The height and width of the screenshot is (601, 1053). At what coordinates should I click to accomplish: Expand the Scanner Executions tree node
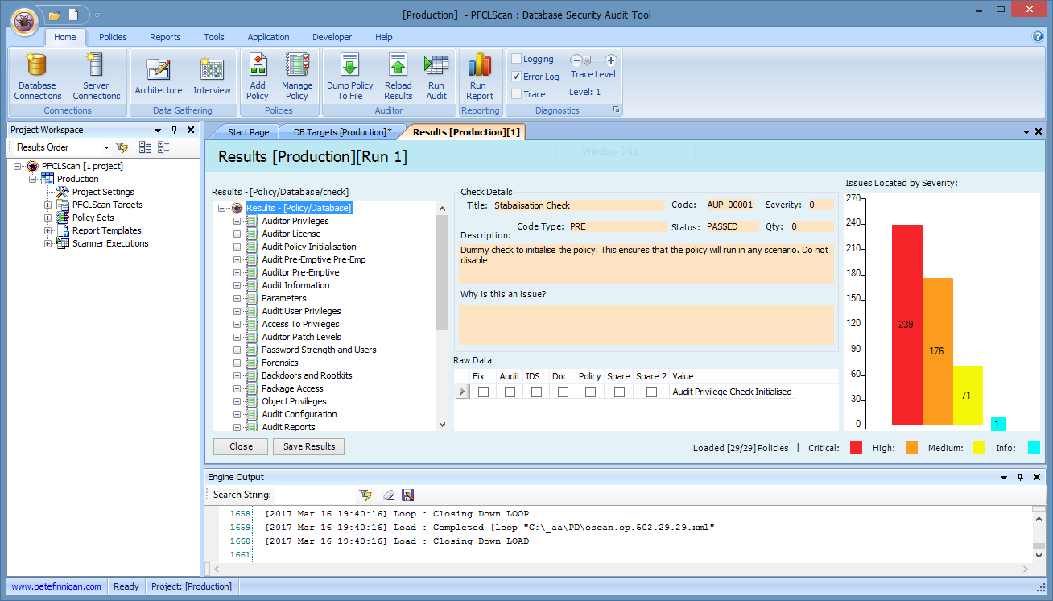pos(47,243)
